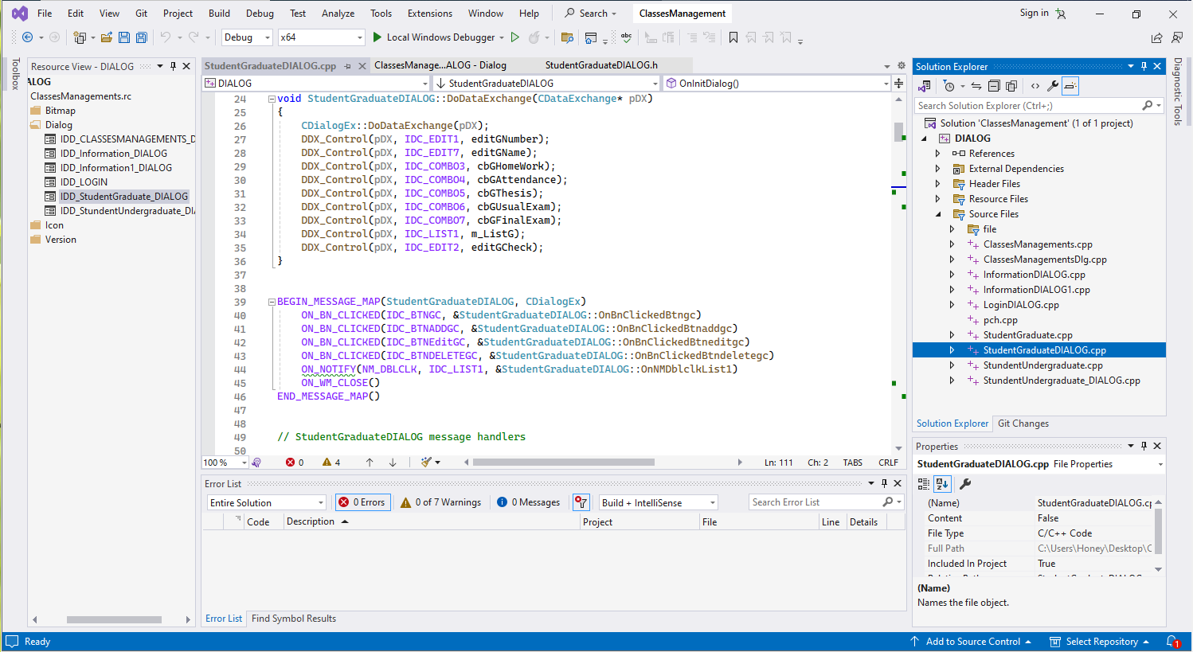Open the Build menu
The image size is (1193, 652).
click(219, 13)
